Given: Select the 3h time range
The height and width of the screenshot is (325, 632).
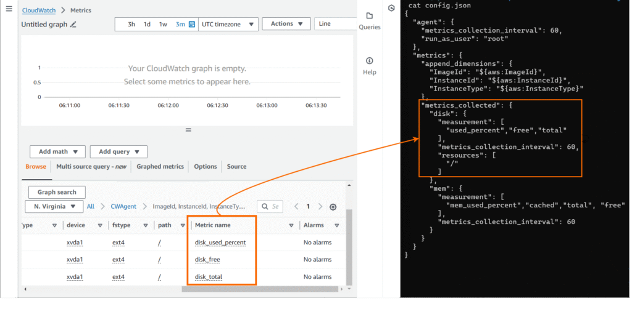Looking at the screenshot, I should pyautogui.click(x=131, y=24).
